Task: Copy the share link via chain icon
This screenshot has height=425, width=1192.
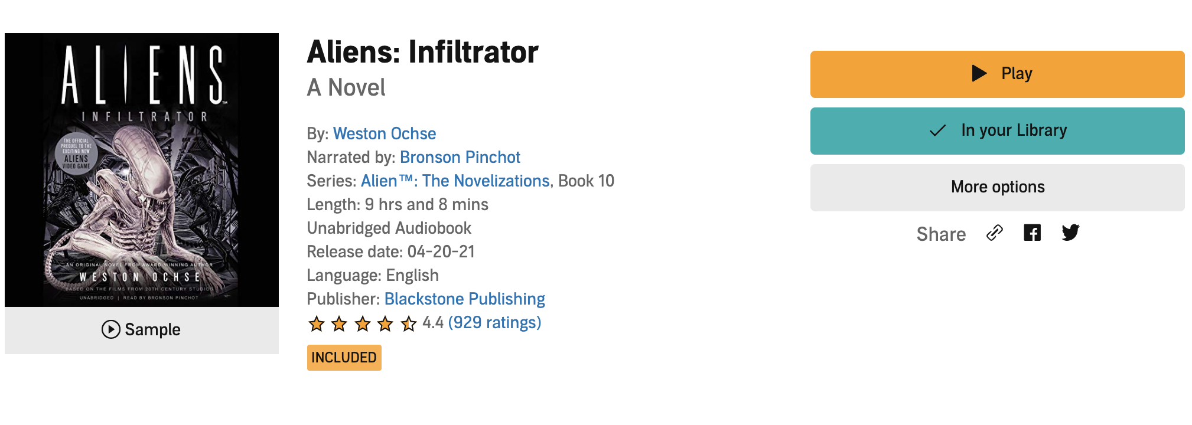Action: [x=995, y=233]
